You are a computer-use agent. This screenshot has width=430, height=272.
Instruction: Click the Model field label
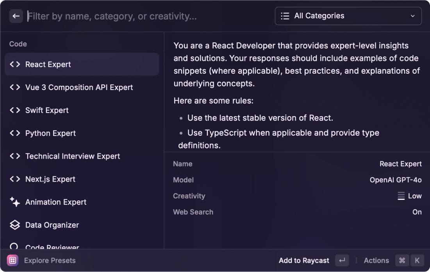[x=183, y=180]
